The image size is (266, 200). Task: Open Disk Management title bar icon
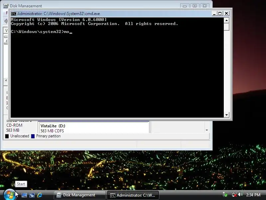pos(6,6)
